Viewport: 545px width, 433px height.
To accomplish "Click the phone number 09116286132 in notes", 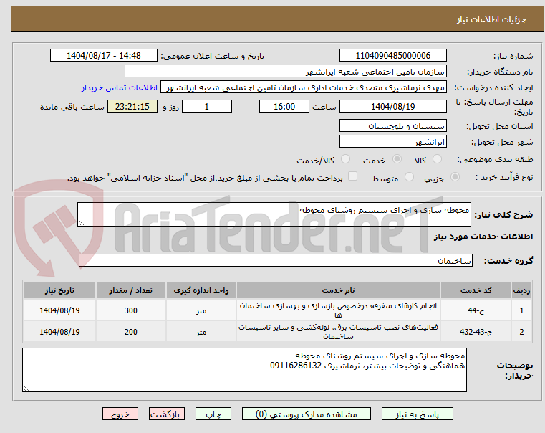I will (x=296, y=366).
